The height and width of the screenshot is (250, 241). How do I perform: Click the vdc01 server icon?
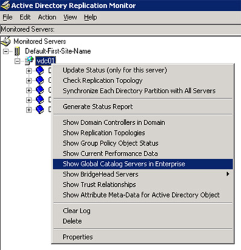click(x=29, y=61)
